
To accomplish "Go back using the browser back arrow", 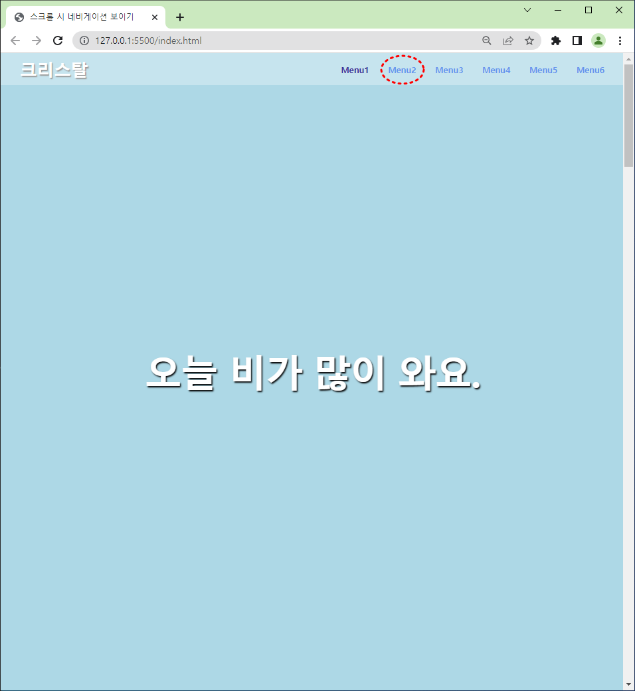I will pyautogui.click(x=15, y=41).
